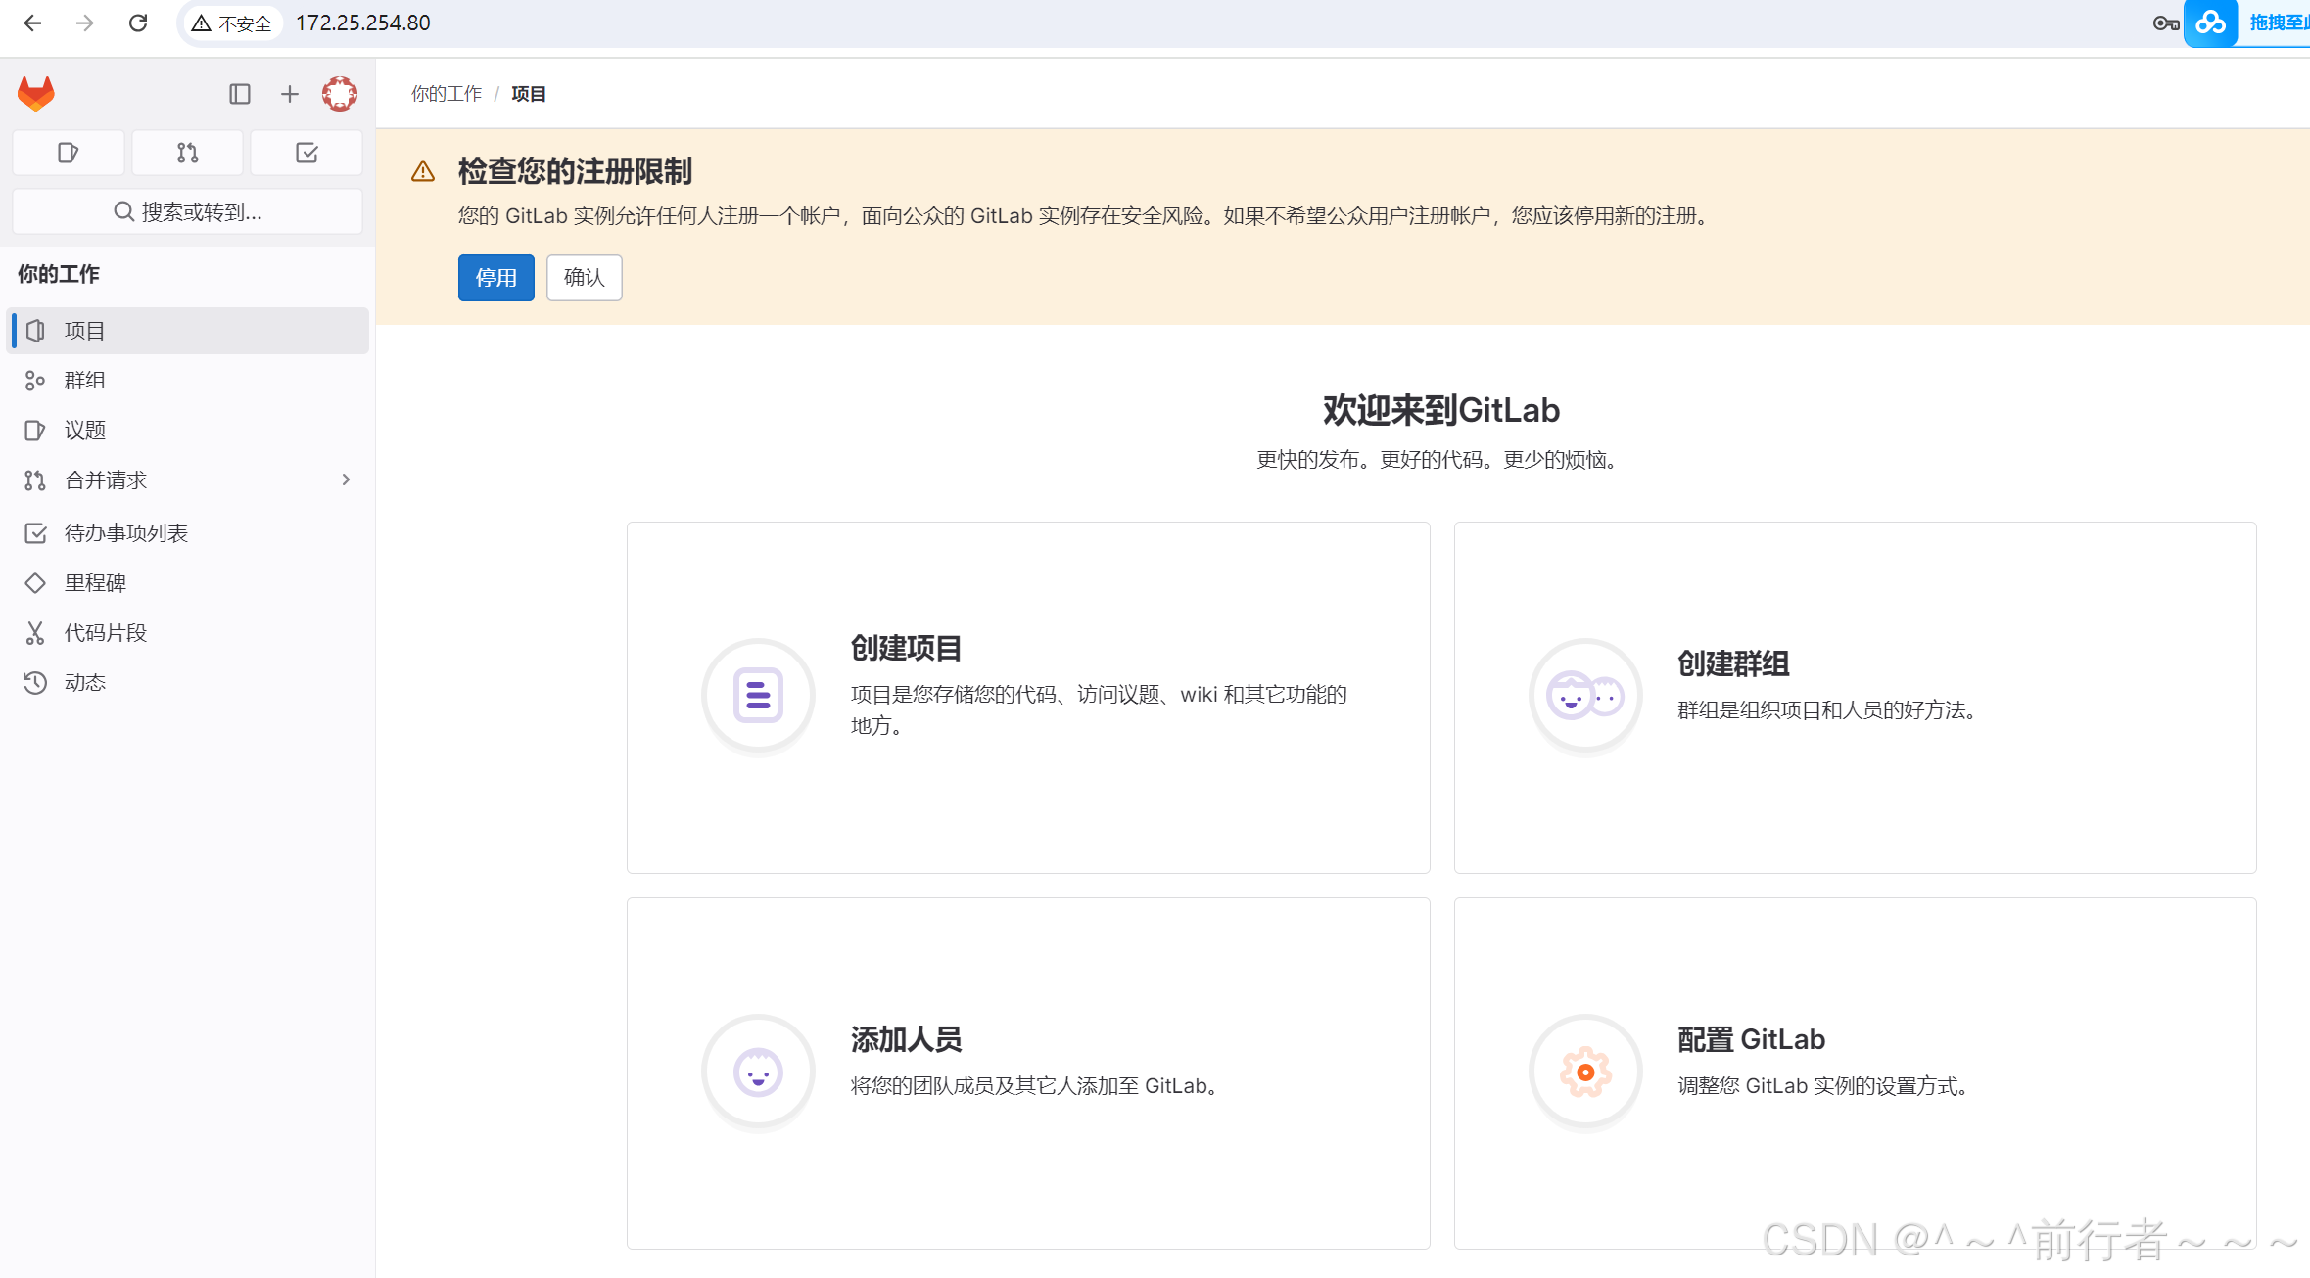The width and height of the screenshot is (2310, 1278).
Task: Reload the page with the refresh icon
Action: pyautogui.click(x=138, y=23)
